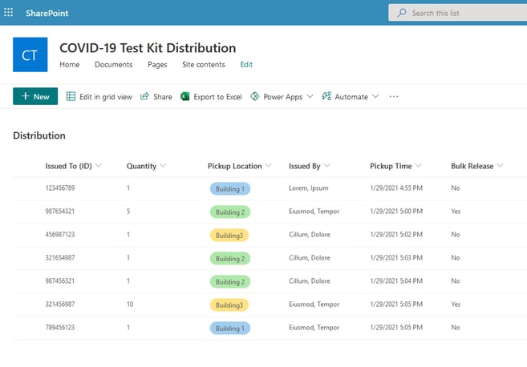Open Issued To (ID) column dropdown
Viewport: 527px width, 367px height.
point(99,166)
